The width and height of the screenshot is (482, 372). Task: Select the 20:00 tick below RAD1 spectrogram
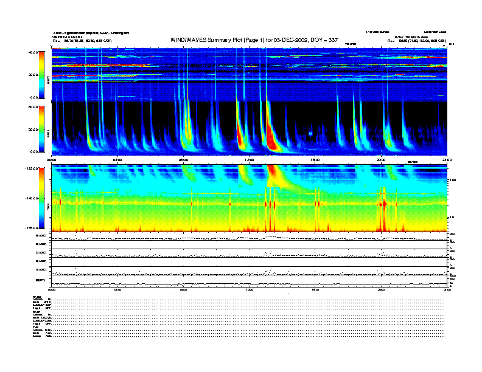(381, 159)
